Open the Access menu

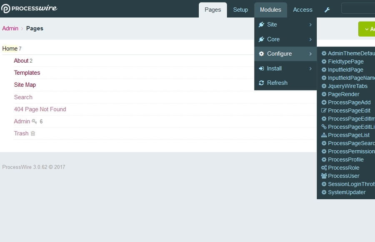(x=302, y=10)
